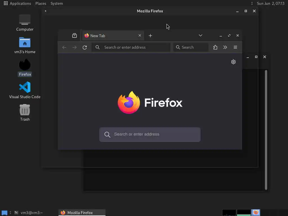Screen dimensions: 288x216
Task: Open the System menu
Action: click(57, 3)
